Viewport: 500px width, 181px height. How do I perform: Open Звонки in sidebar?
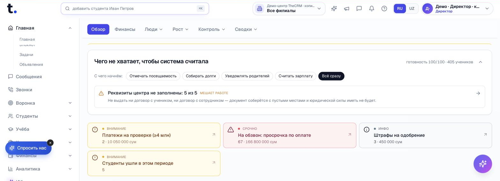24,90
